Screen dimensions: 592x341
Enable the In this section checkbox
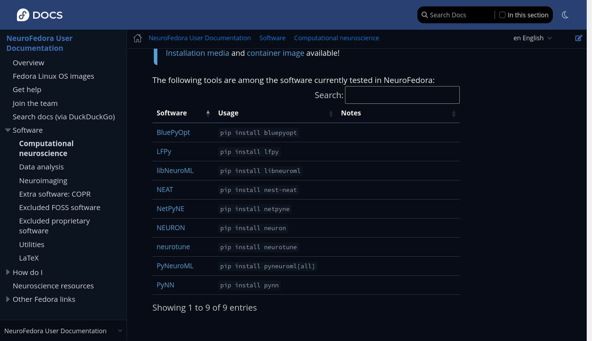click(502, 15)
